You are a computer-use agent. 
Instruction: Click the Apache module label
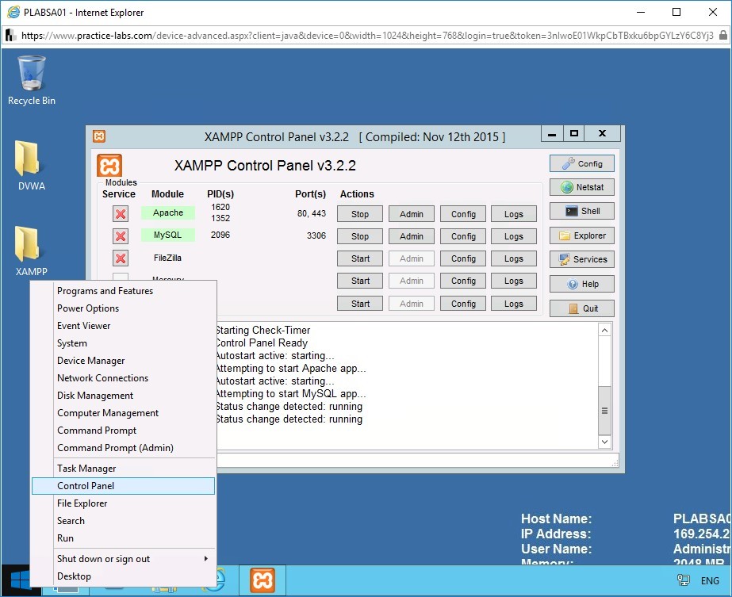[x=168, y=212]
